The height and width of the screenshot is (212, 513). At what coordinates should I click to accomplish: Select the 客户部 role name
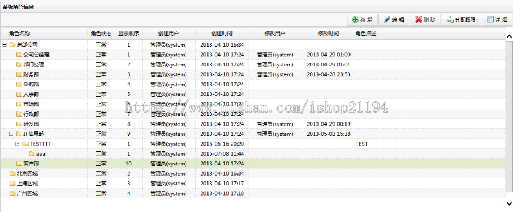(31, 163)
